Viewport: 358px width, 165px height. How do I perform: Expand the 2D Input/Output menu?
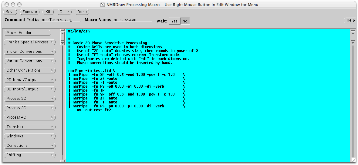click(x=29, y=80)
